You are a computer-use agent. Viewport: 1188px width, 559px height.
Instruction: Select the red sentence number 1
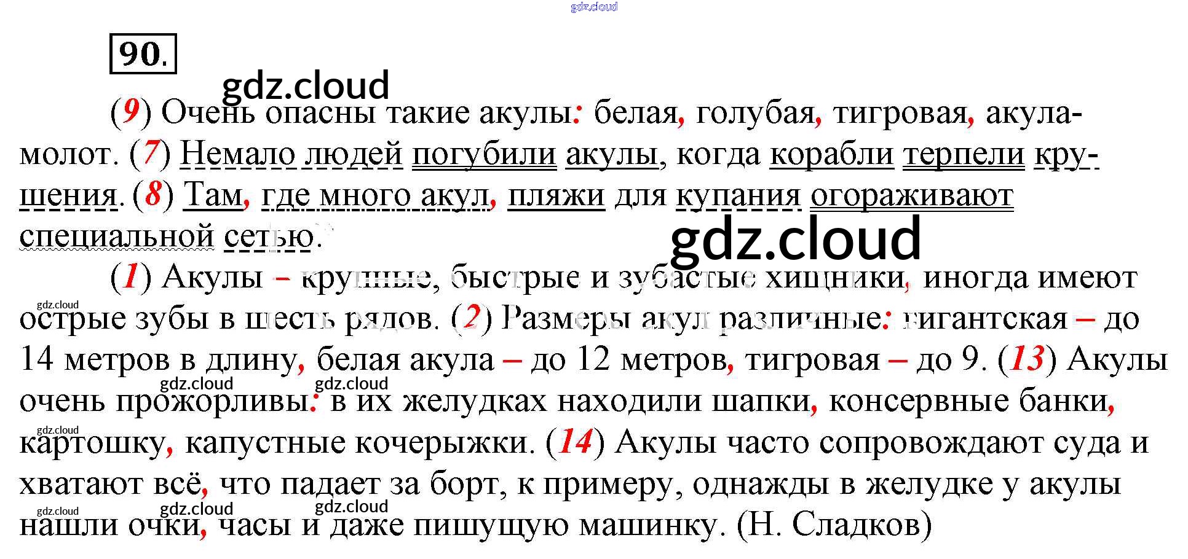tap(130, 277)
